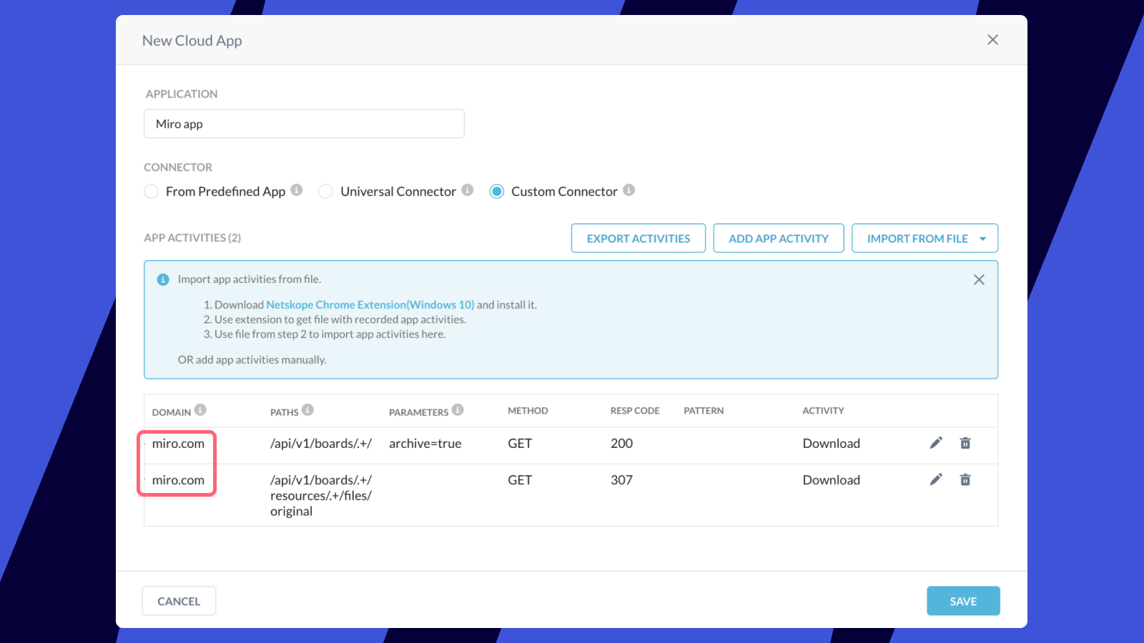The height and width of the screenshot is (643, 1144).
Task: Delete the activity row with resp code 307
Action: pos(965,479)
